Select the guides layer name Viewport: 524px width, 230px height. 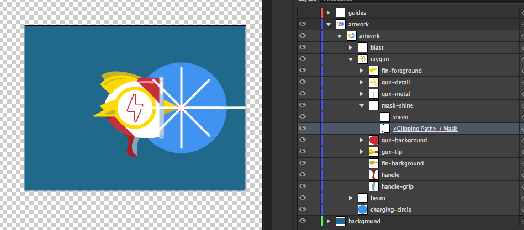click(357, 13)
